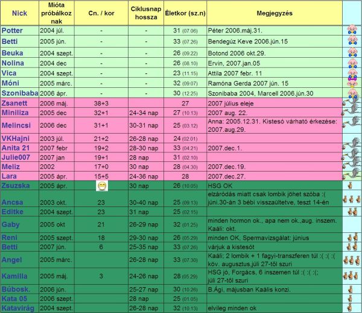
Task: Click the smiley face in Zsuzska's row
Action: pyautogui.click(x=101, y=187)
